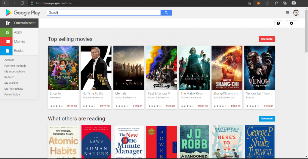Open the Account link
This screenshot has width=308, height=159.
click(x=9, y=60)
